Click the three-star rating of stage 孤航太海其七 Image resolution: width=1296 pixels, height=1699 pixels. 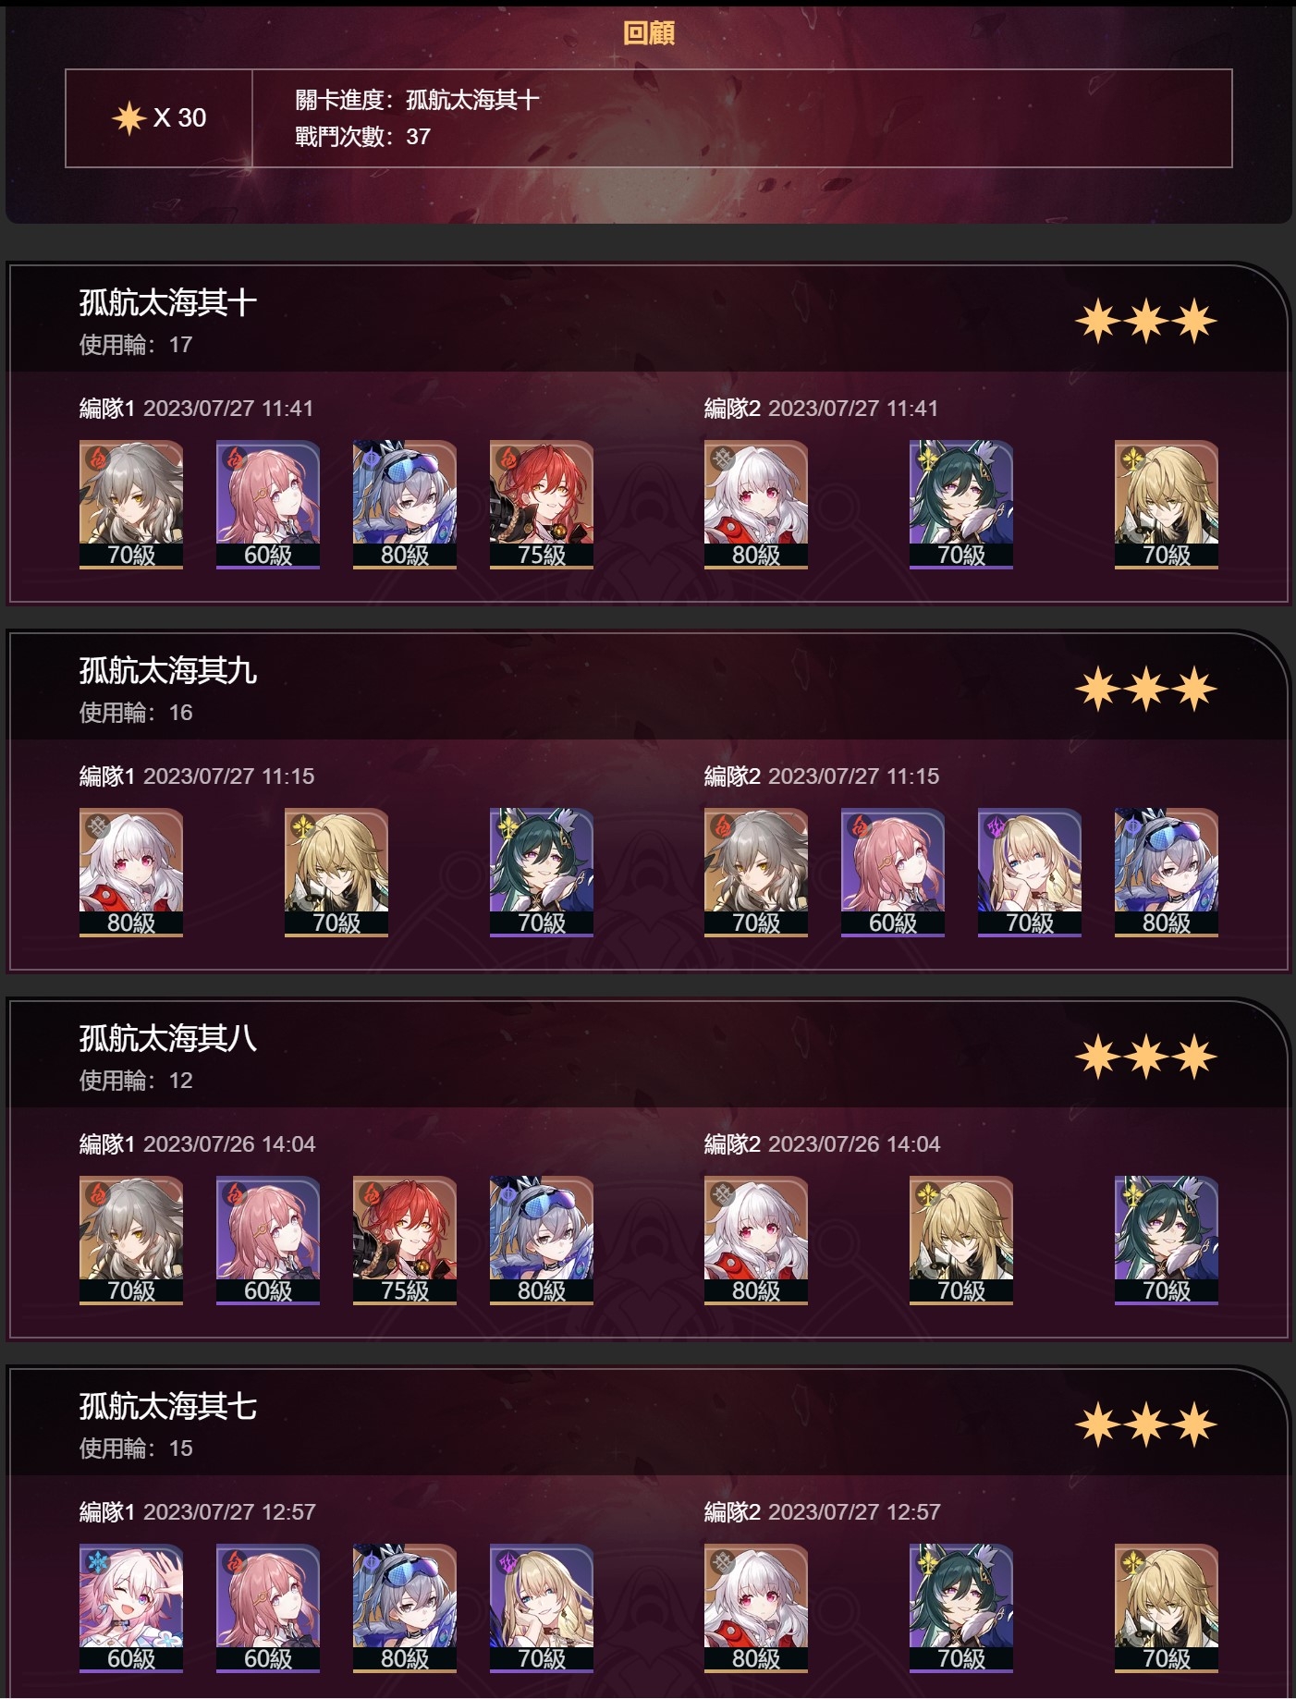click(1146, 1424)
